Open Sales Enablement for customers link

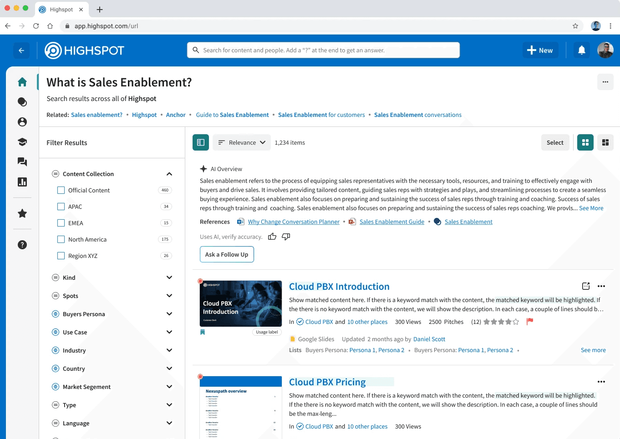click(321, 115)
